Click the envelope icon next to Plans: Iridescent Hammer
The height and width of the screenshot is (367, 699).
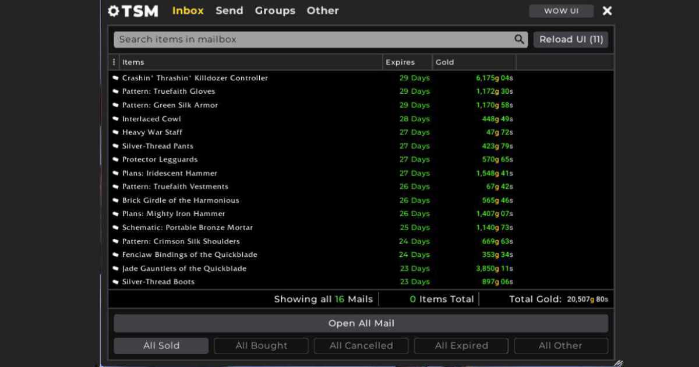tap(116, 173)
